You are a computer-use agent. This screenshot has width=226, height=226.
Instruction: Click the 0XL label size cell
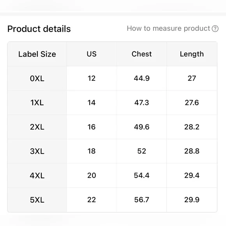[37, 78]
